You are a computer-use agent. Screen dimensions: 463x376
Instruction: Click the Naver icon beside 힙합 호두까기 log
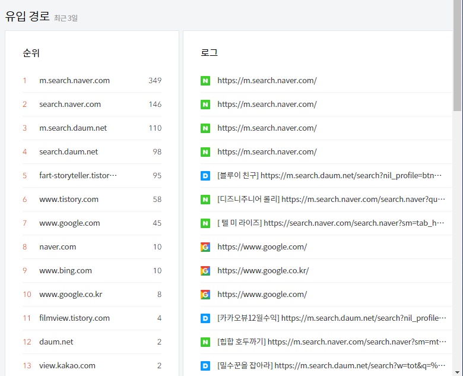(205, 342)
